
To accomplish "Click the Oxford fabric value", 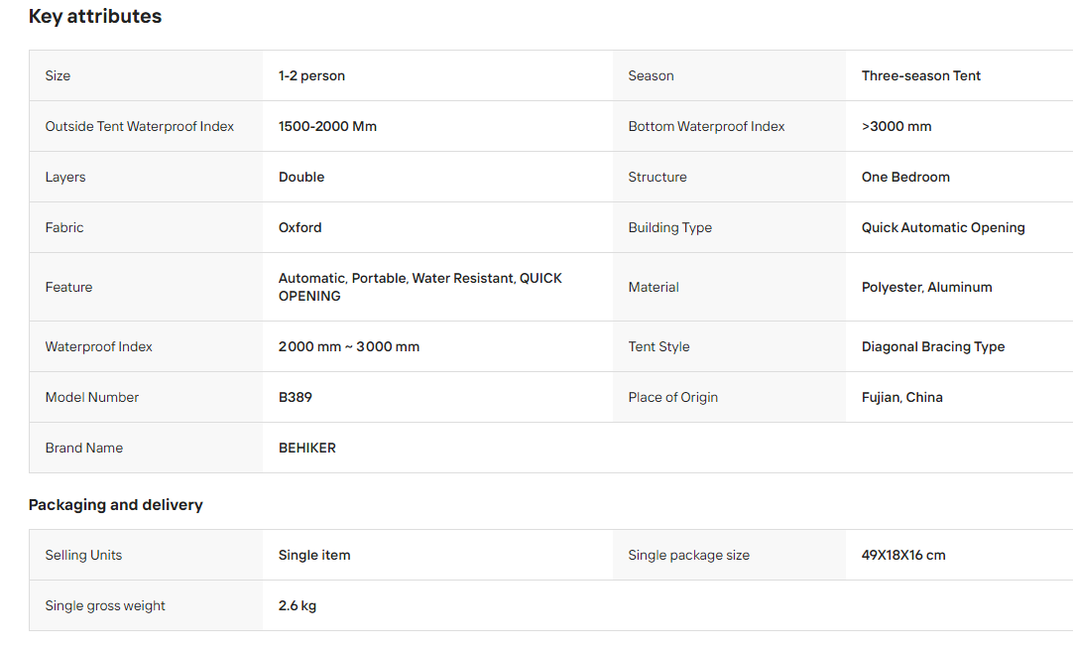I will pyautogui.click(x=299, y=228).
